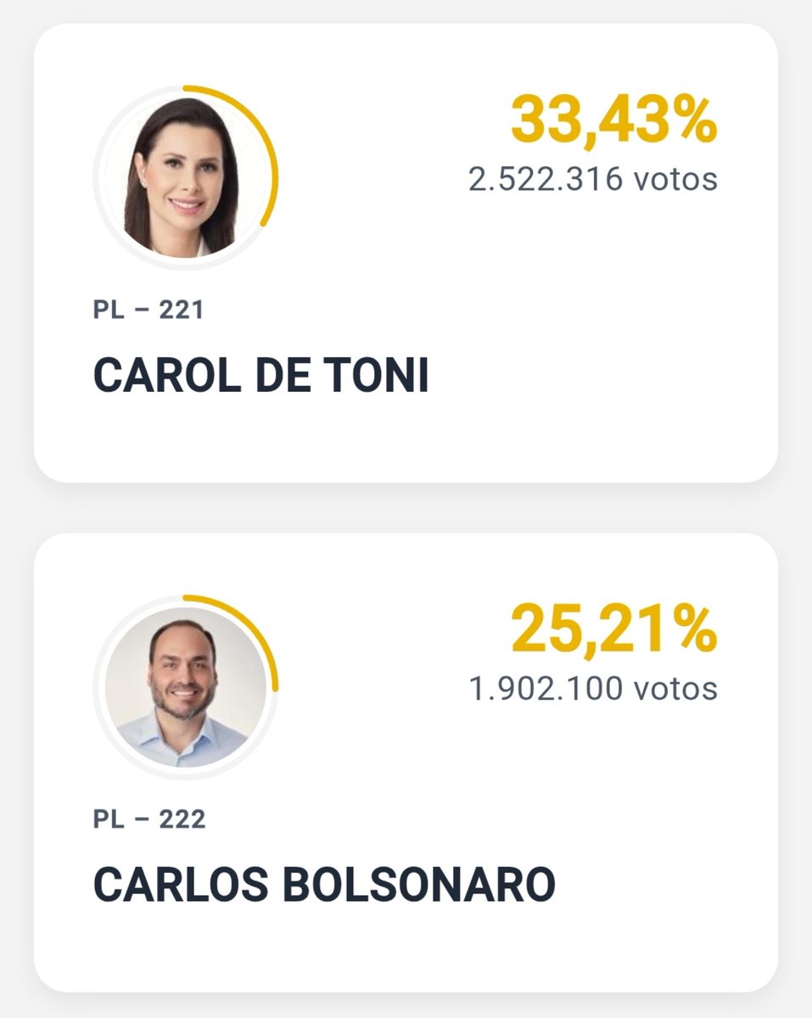Open the CARLOS BOLSONARO name heading
The height and width of the screenshot is (1018, 812).
coord(324,886)
